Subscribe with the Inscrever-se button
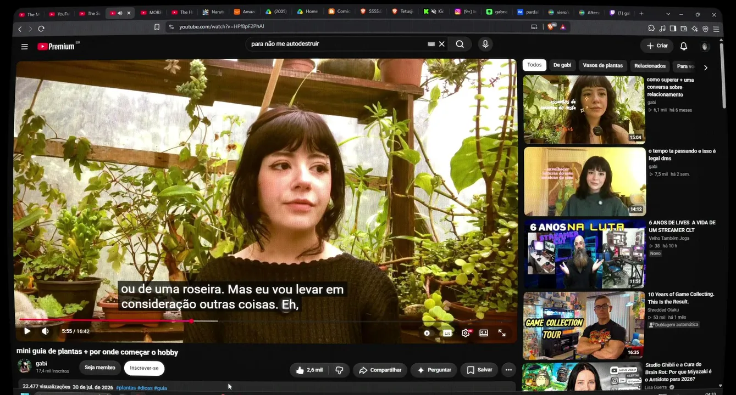The image size is (736, 395). coord(144,368)
